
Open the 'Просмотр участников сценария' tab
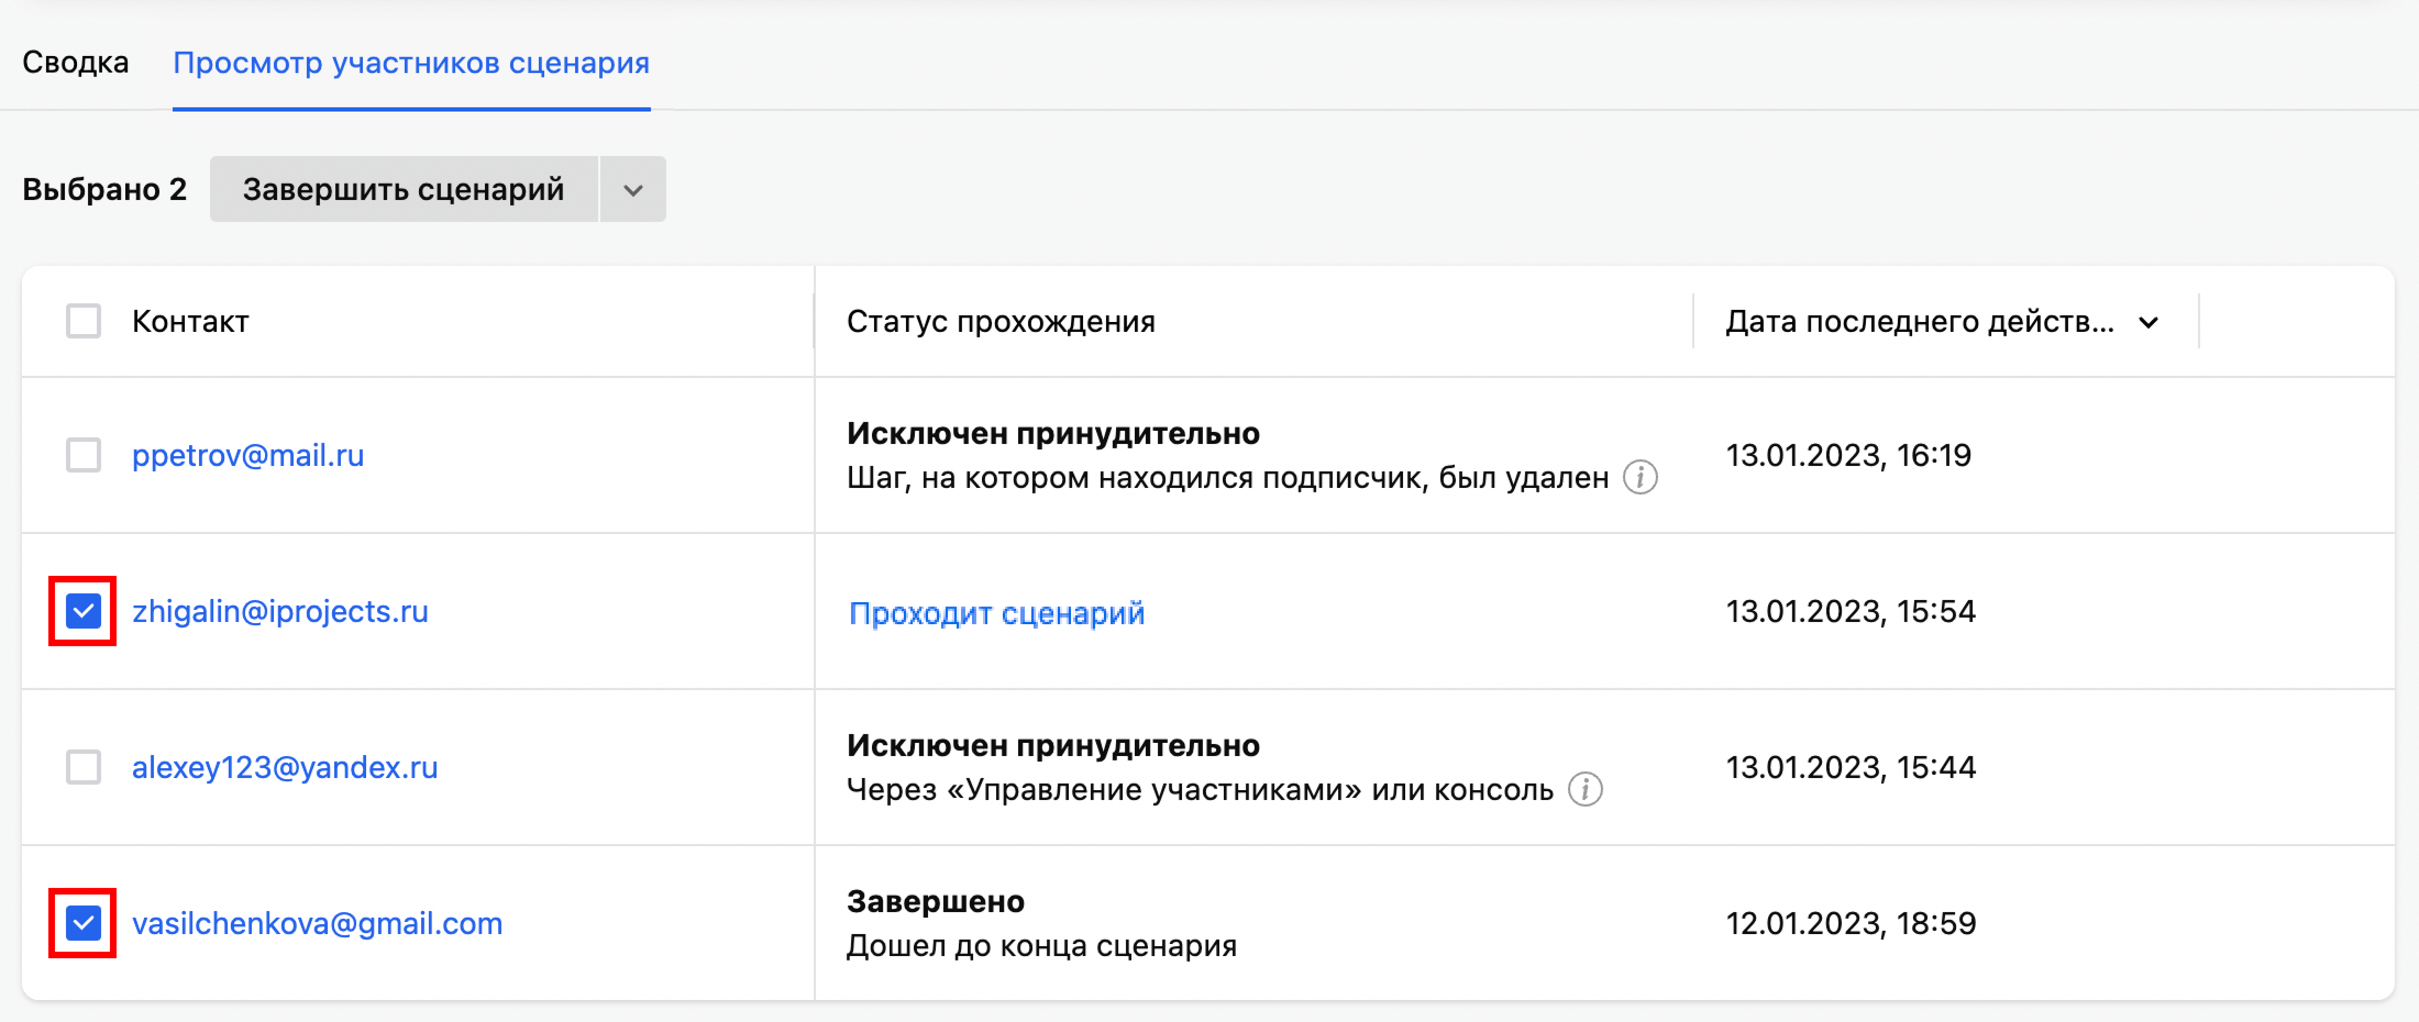(x=410, y=64)
